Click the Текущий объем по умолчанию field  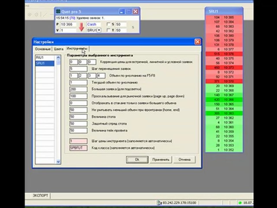coord(78,82)
